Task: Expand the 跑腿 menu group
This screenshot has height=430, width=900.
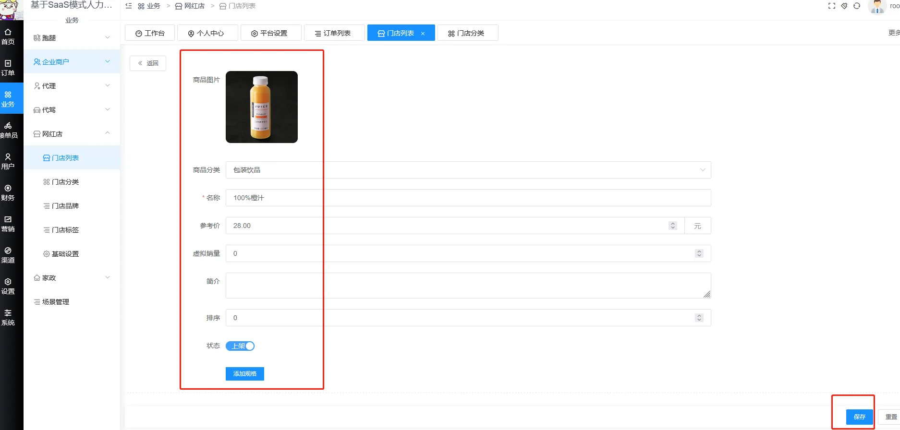Action: point(72,38)
